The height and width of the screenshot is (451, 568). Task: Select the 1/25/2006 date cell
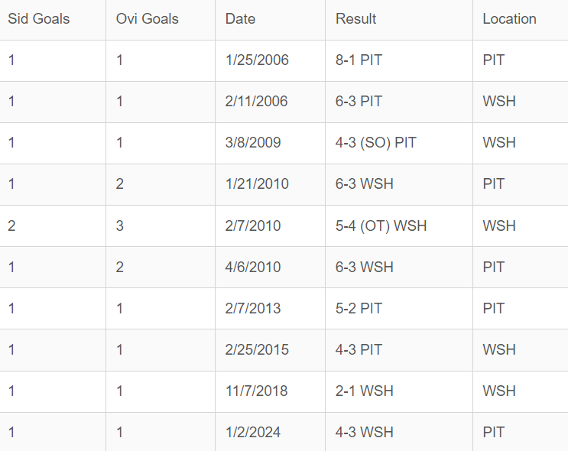(257, 60)
